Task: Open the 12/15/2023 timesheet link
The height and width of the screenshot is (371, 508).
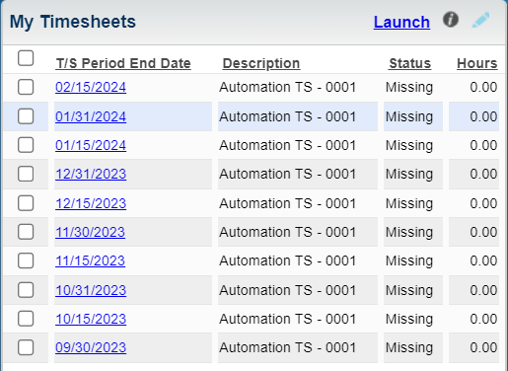Action: pyautogui.click(x=91, y=203)
